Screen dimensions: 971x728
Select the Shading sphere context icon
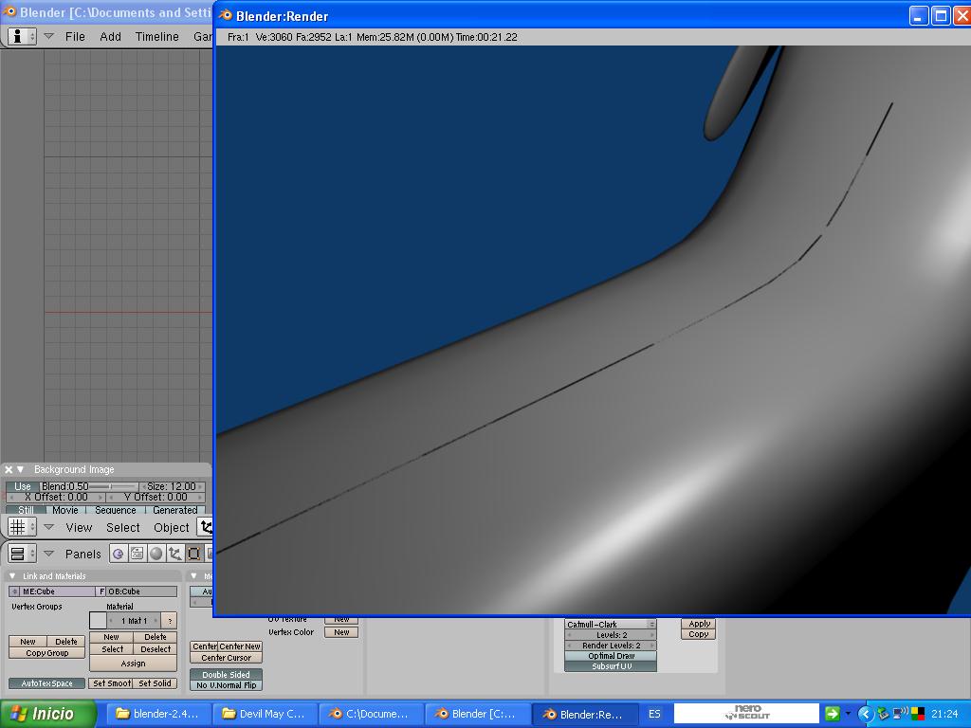156,554
